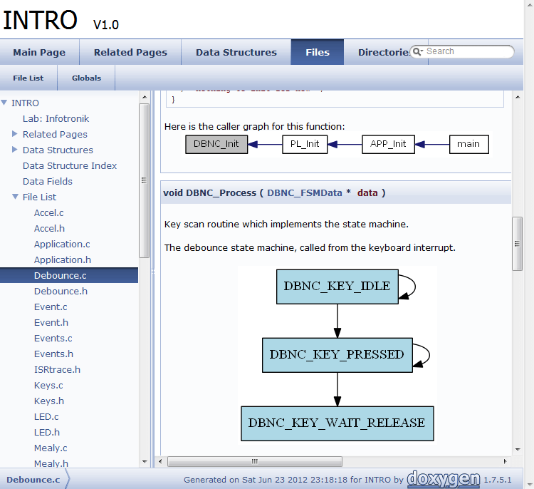Select the Globals sub-tab
534x489 pixels.
click(86, 78)
